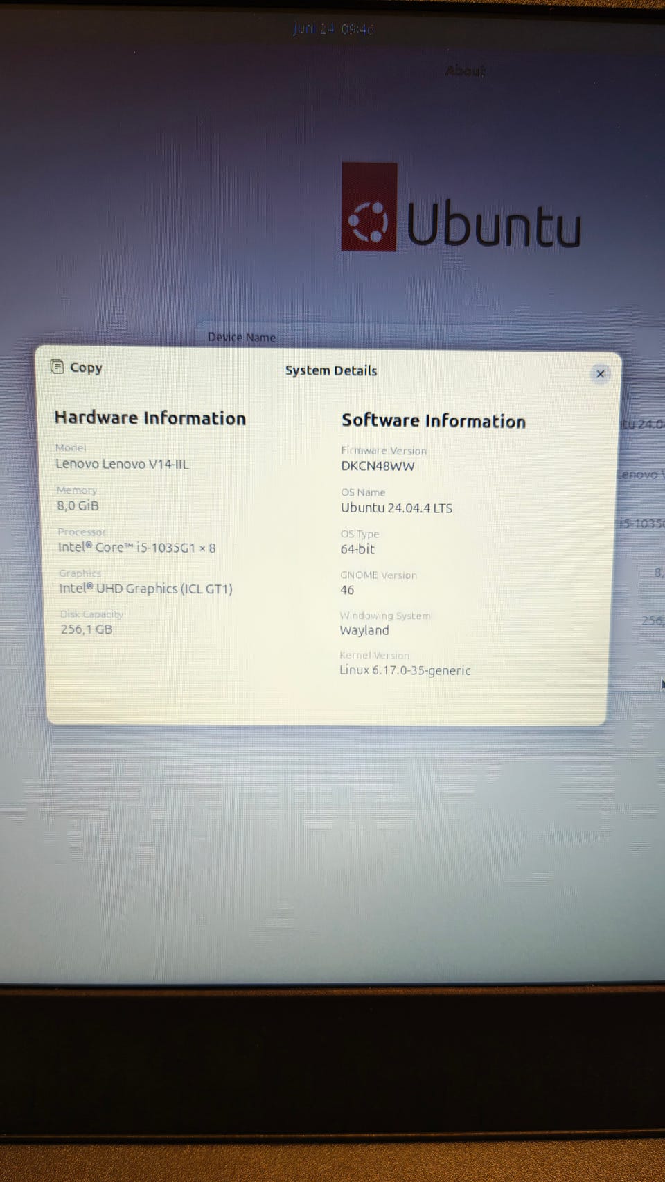Click the Device Name row behind dialog
Screen dimensions: 665x1182
(429, 337)
